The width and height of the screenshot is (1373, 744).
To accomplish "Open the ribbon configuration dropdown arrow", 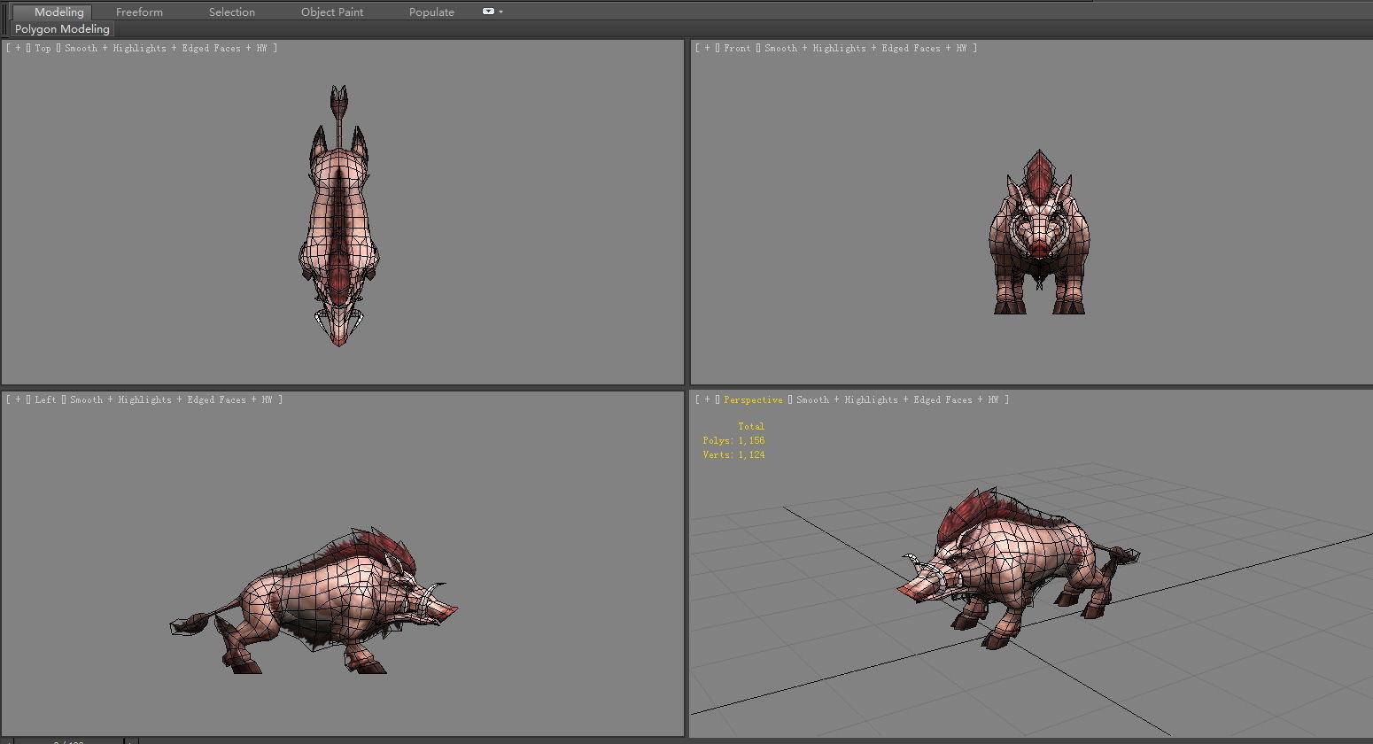I will click(x=499, y=12).
